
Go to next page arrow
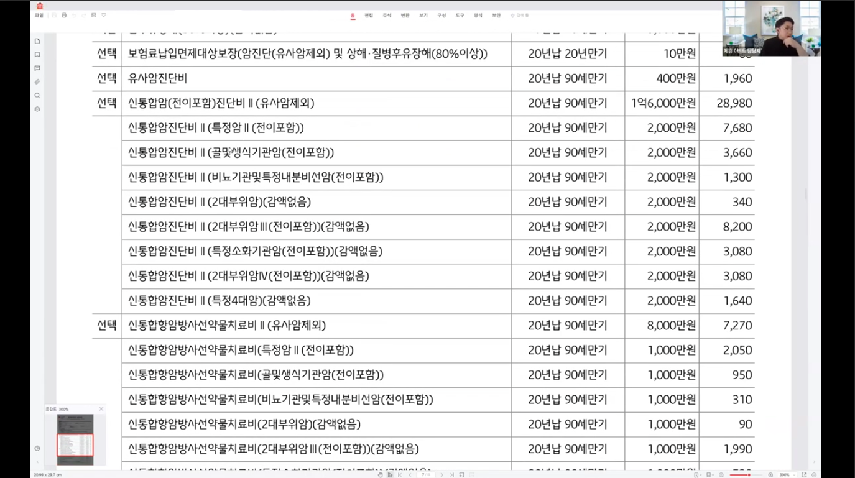point(442,474)
